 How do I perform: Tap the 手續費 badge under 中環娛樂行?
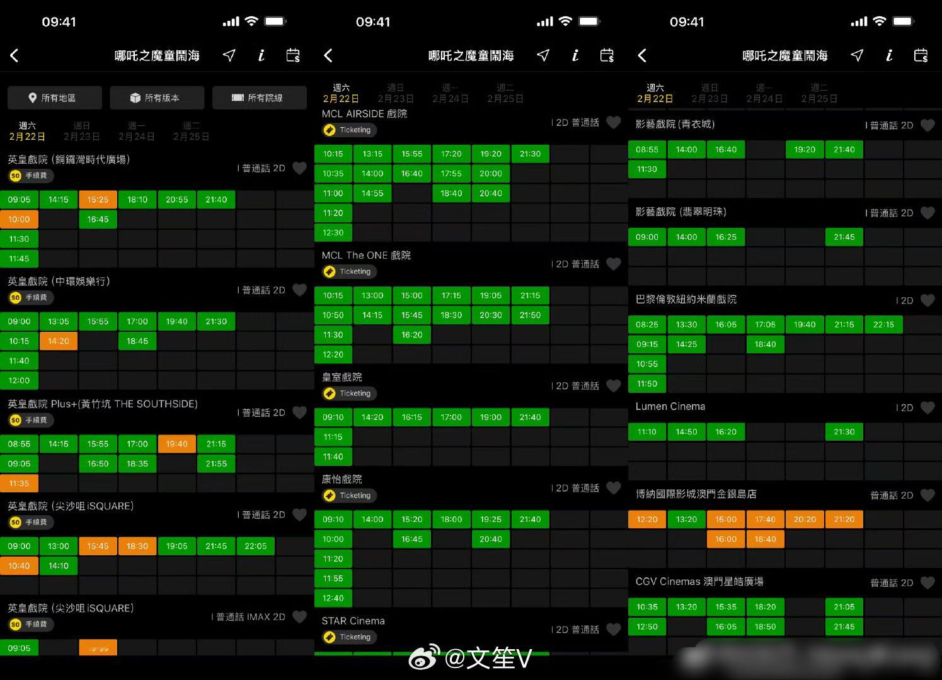[30, 297]
